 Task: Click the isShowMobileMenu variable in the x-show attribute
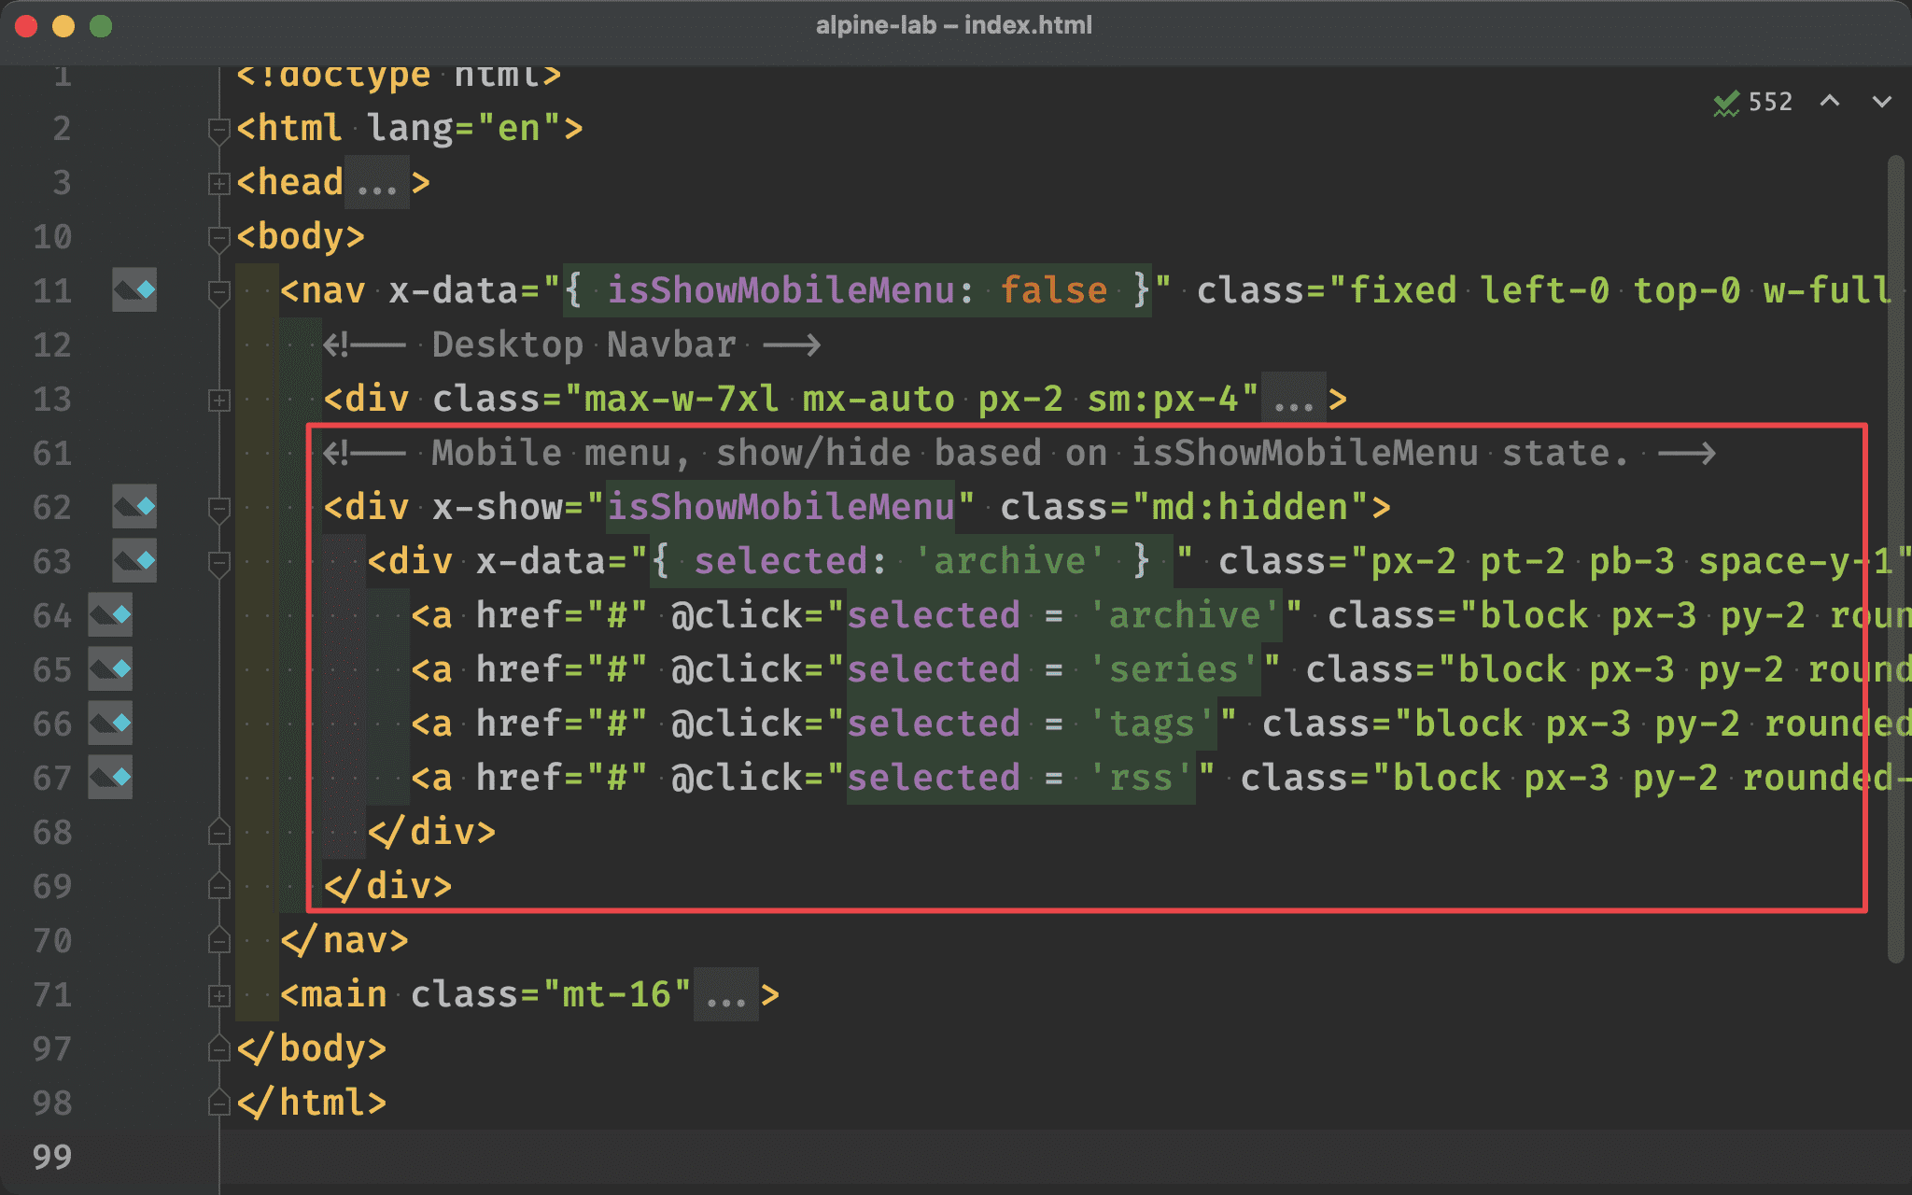tap(780, 507)
